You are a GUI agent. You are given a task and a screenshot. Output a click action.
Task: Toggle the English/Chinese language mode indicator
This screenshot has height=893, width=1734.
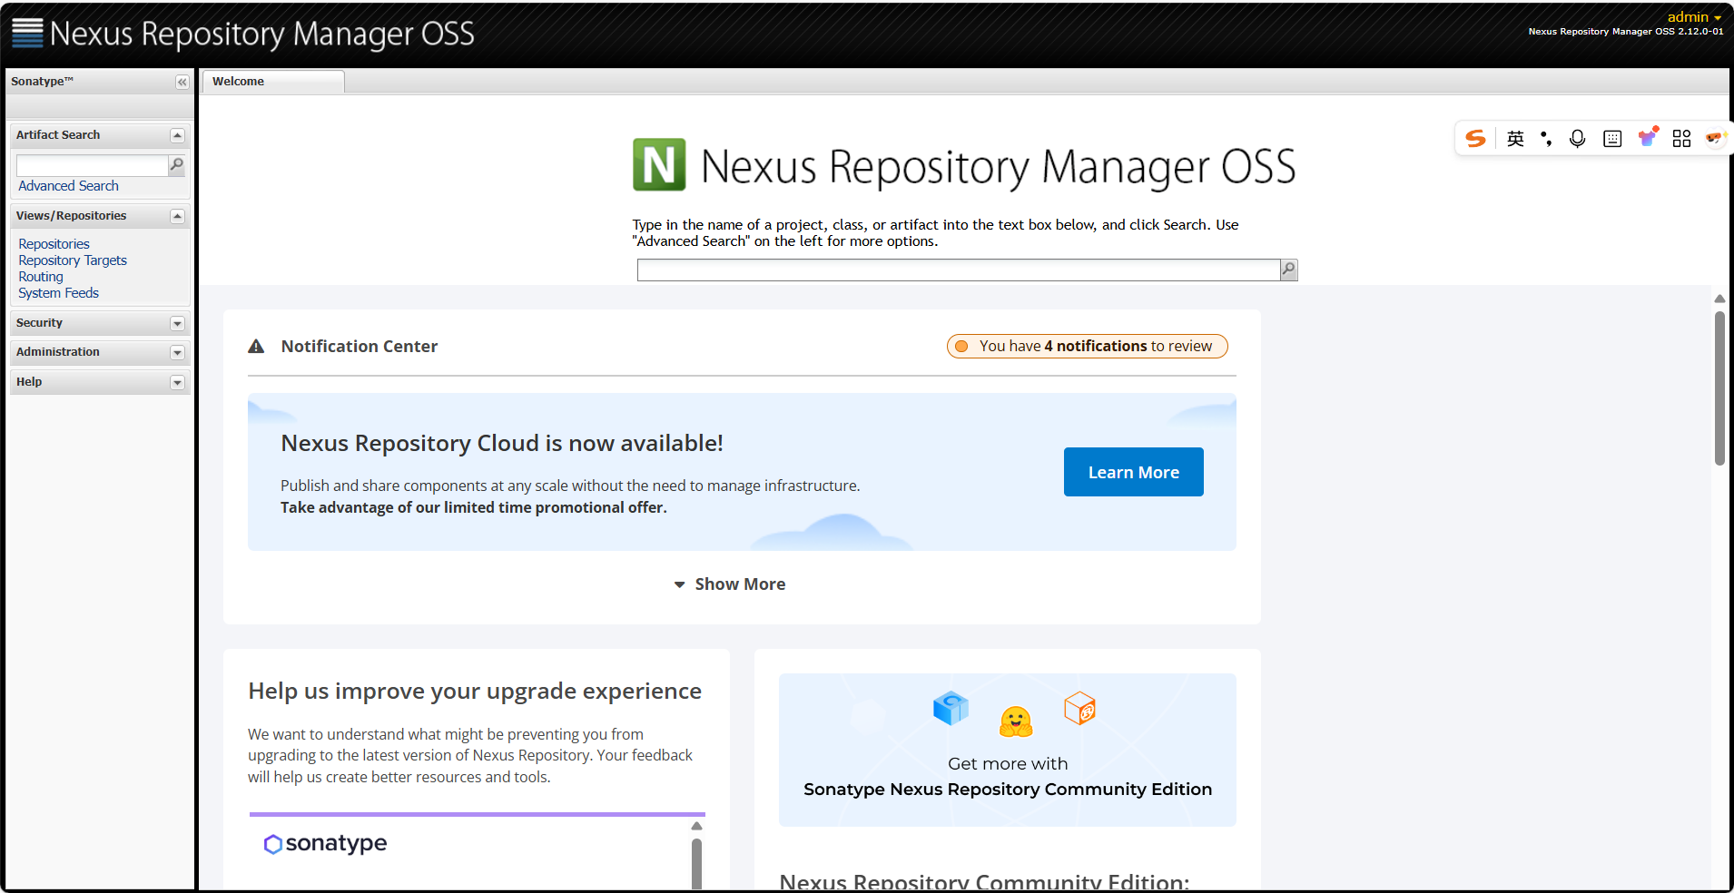pos(1515,138)
